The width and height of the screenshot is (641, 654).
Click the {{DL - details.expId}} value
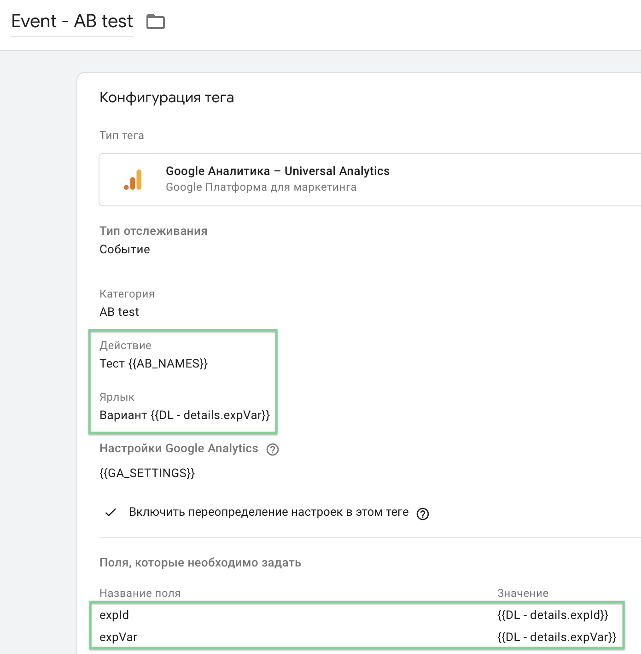pos(553,615)
